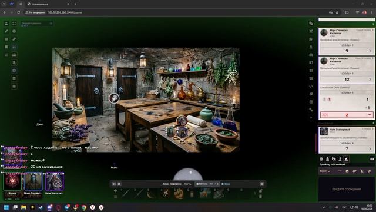Open the options menu on first chat card
The image size is (376, 212).
pos(373,30)
